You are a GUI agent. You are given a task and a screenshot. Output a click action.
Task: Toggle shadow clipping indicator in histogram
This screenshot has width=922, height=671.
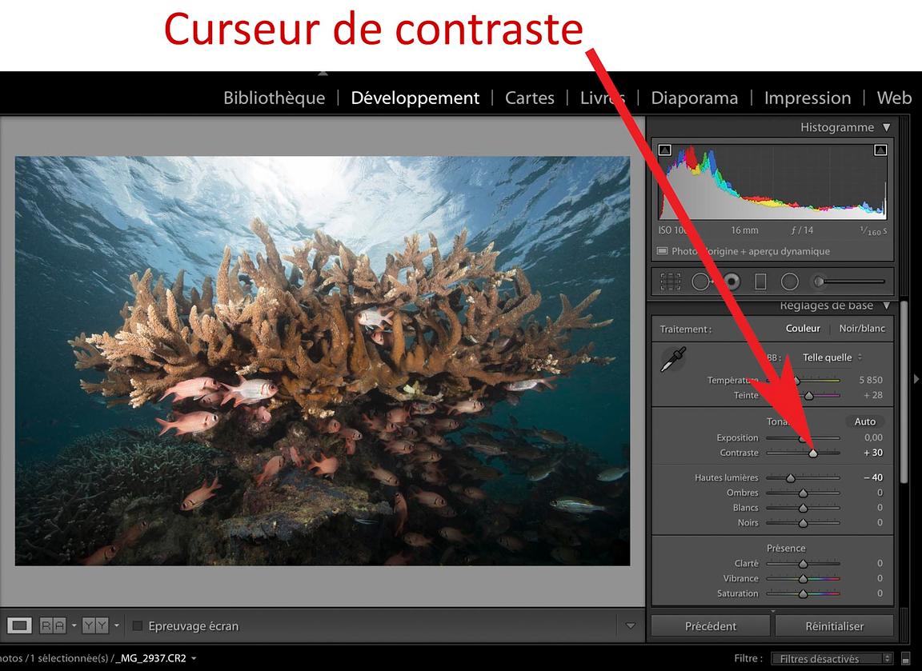[x=664, y=150]
